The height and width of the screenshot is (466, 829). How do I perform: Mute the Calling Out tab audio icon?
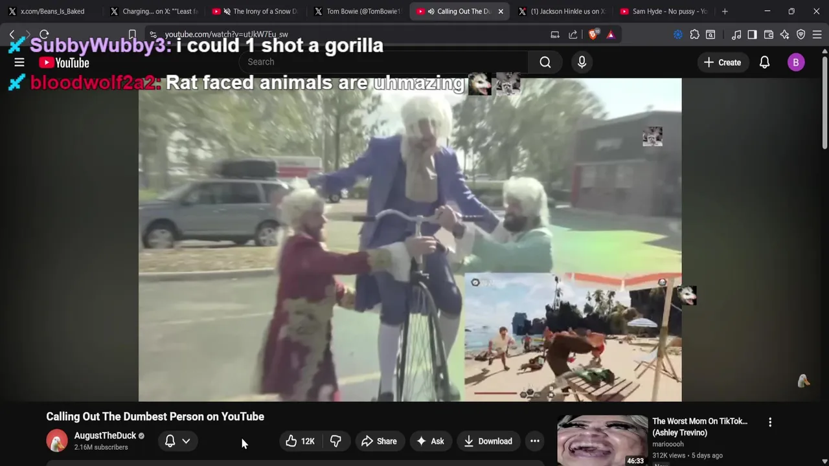pos(431,12)
